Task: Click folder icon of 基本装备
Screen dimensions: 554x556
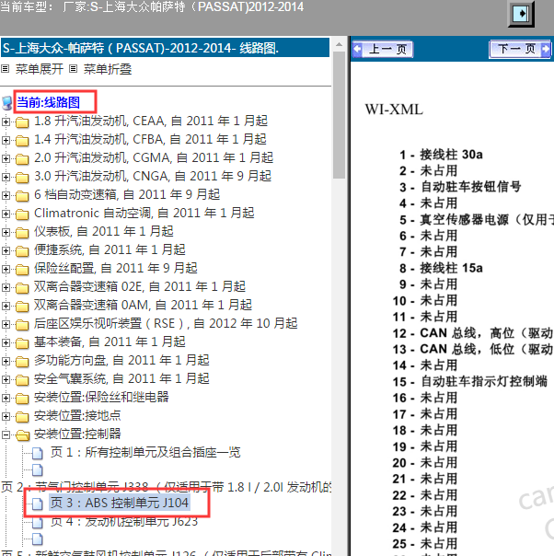Action: (22, 342)
